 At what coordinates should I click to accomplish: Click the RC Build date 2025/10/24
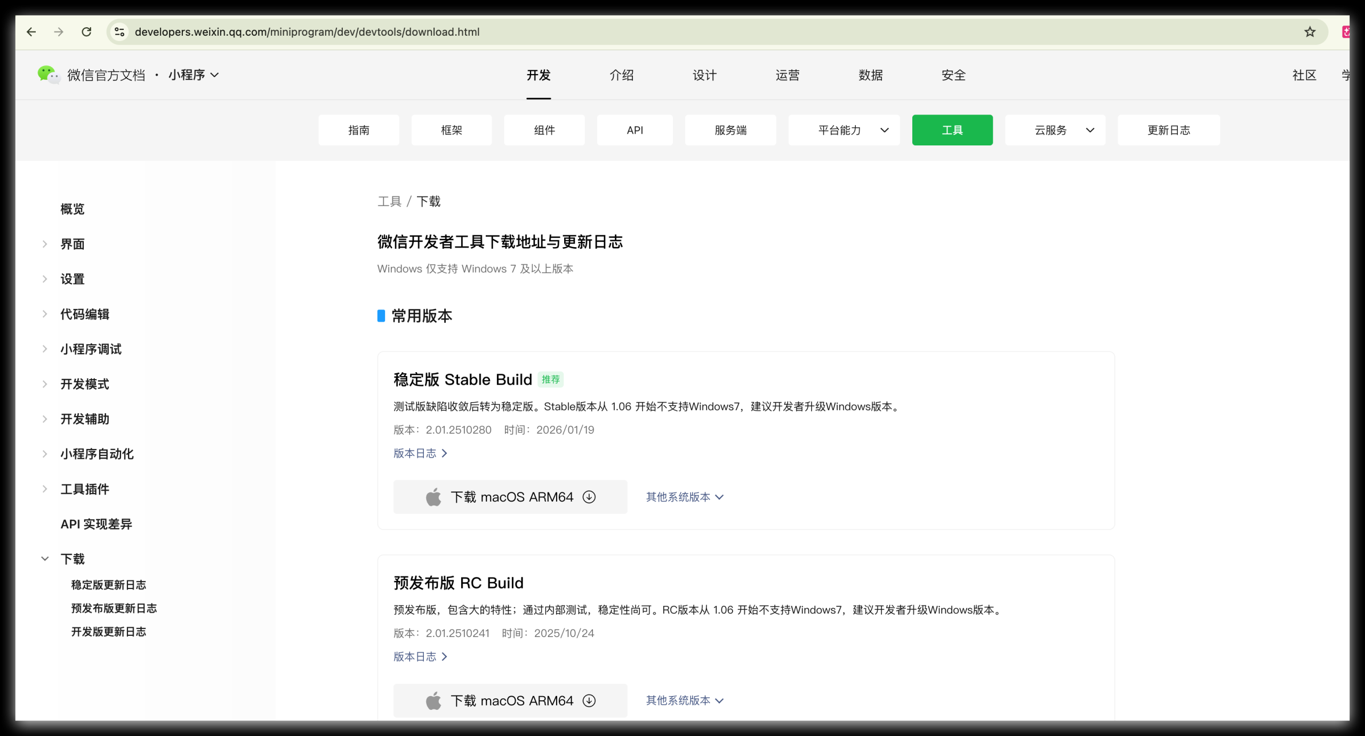(x=564, y=633)
